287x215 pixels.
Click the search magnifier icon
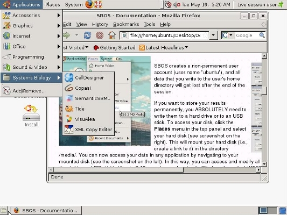[262, 35]
